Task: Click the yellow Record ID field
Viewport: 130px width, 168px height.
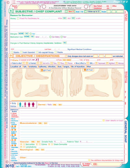Action: tap(28, 7)
